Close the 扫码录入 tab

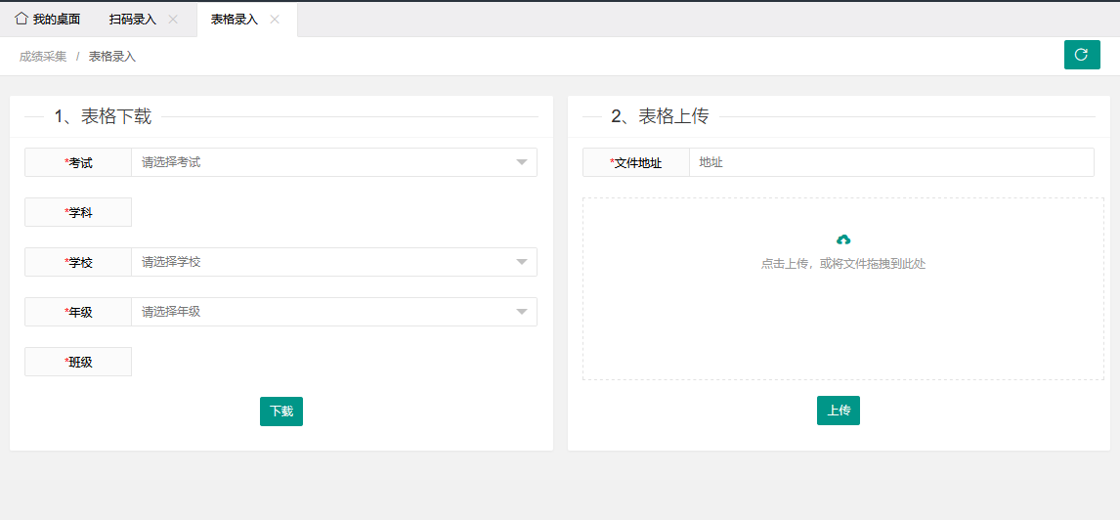173,20
